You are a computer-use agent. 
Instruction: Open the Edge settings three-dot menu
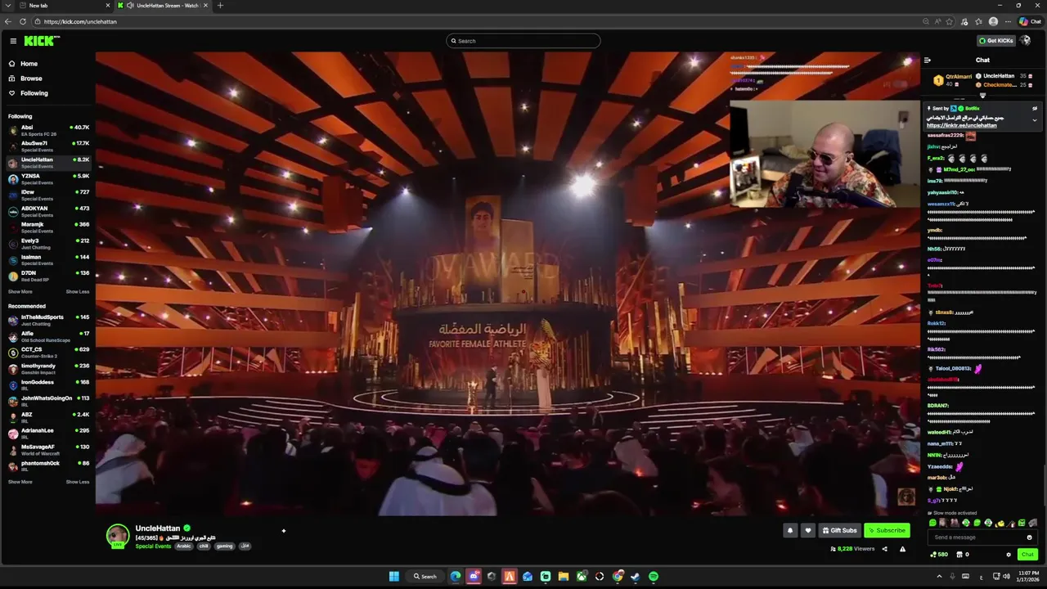(1006, 21)
